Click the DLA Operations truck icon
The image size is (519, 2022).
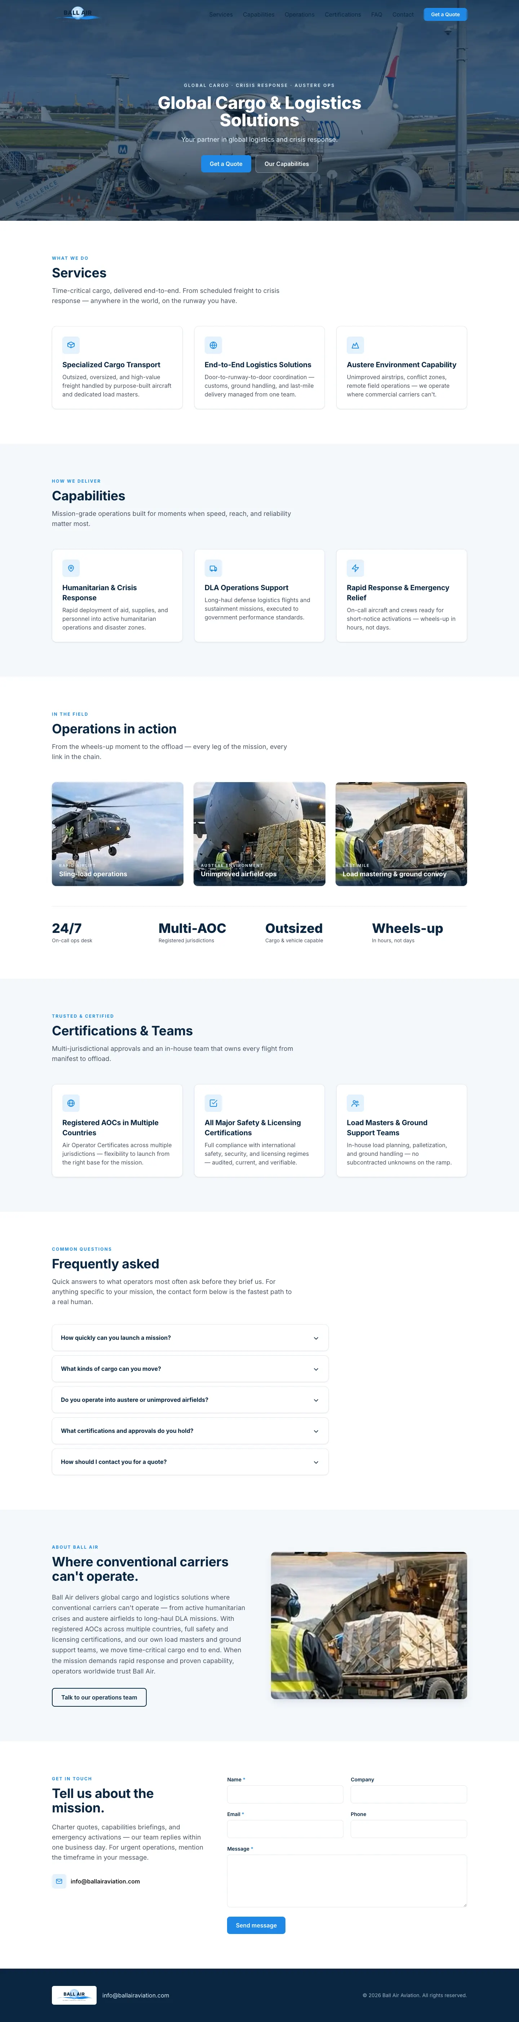213,568
